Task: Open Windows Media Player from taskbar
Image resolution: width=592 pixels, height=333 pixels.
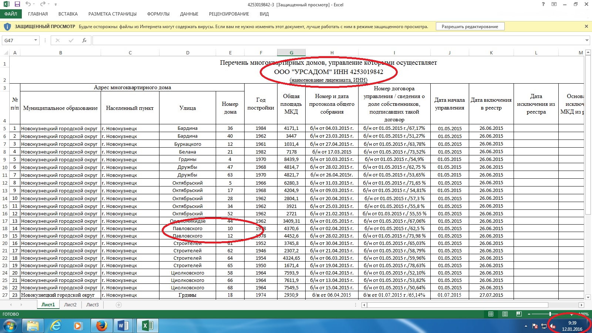Action: pos(78,326)
